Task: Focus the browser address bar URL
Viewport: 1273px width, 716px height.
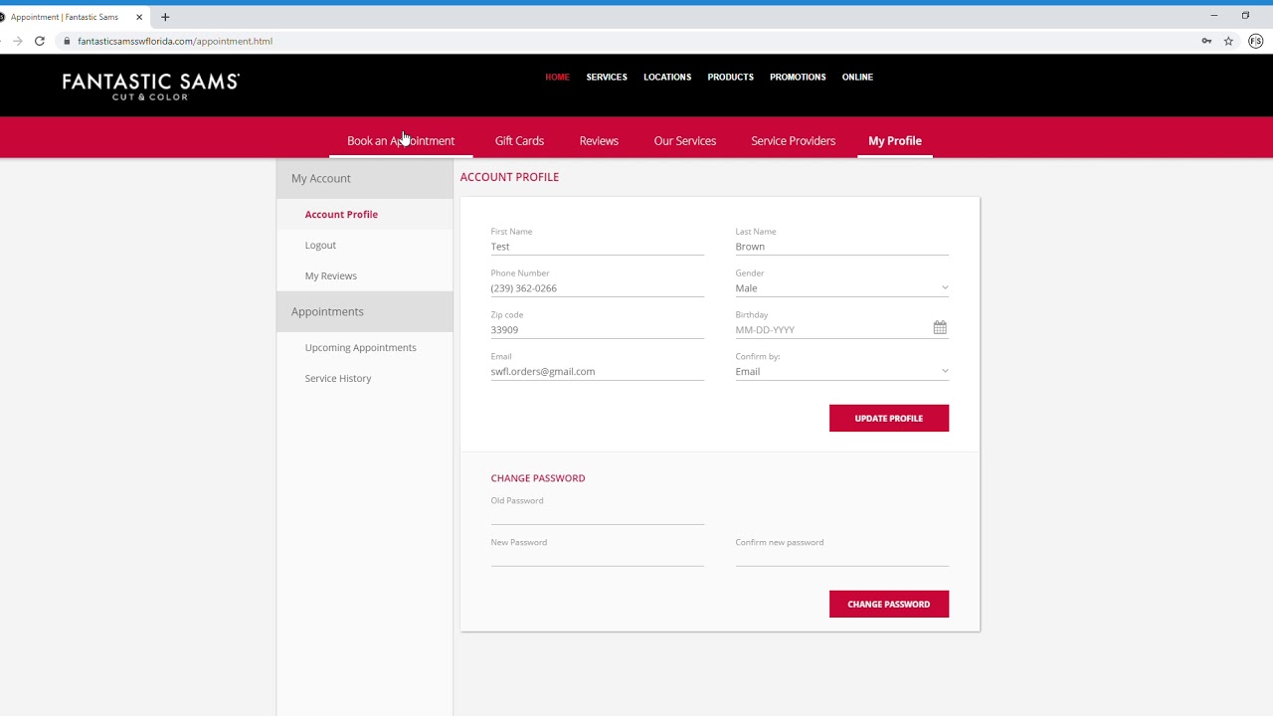Action: (x=175, y=41)
